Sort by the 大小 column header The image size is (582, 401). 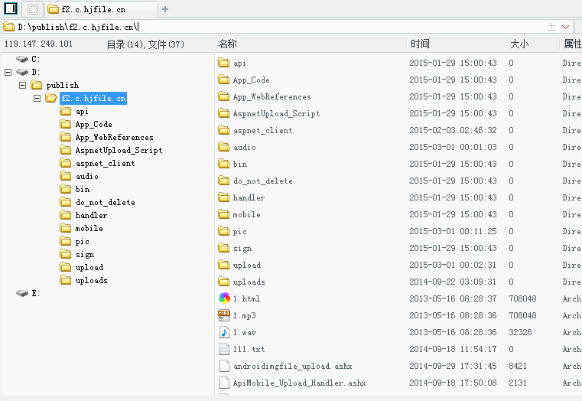pyautogui.click(x=519, y=44)
